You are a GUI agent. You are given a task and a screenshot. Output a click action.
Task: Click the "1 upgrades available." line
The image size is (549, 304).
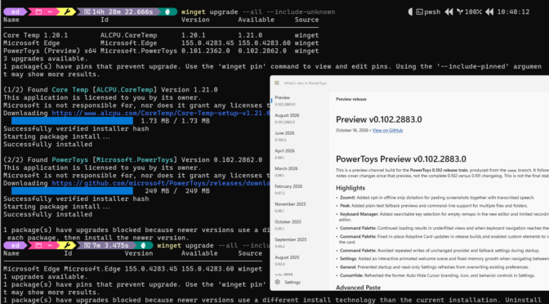(46, 277)
